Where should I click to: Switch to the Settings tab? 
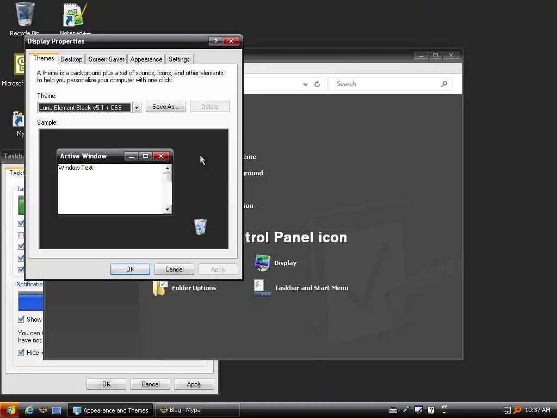179,59
